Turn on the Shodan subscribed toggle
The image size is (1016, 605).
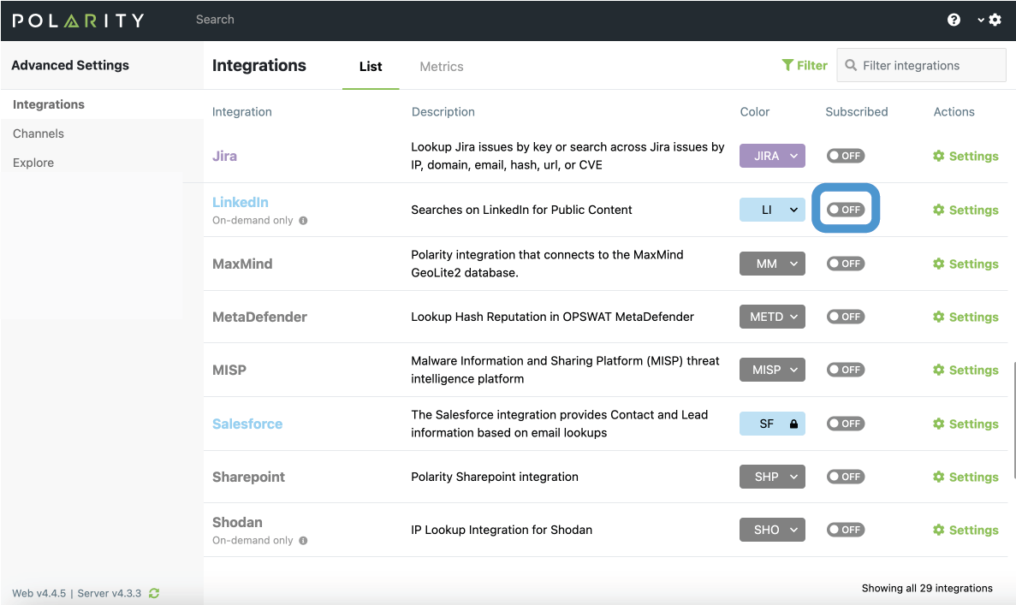pyautogui.click(x=845, y=530)
